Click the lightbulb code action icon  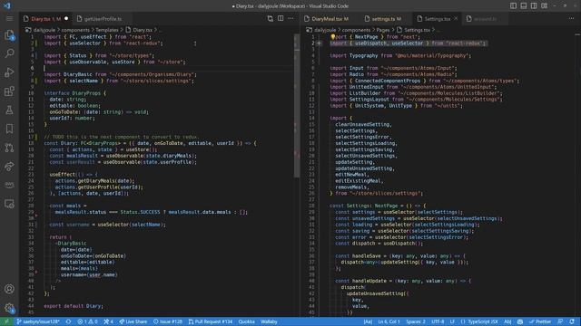[x=333, y=36]
